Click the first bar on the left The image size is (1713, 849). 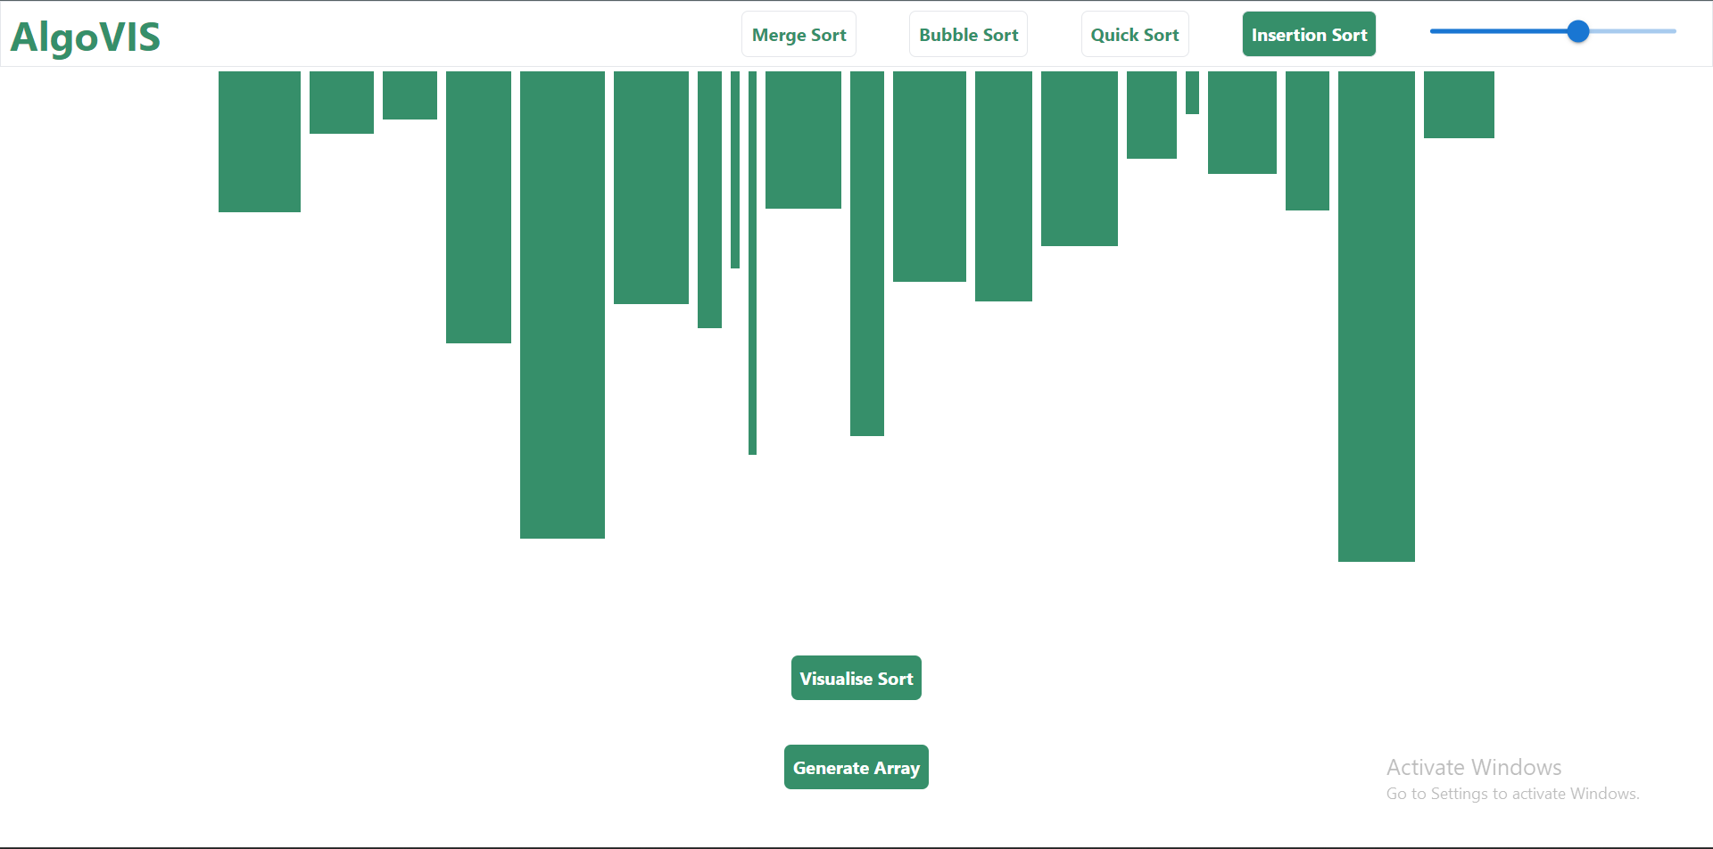point(260,141)
